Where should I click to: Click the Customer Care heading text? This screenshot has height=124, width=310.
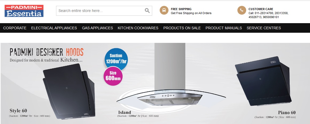[261, 9]
